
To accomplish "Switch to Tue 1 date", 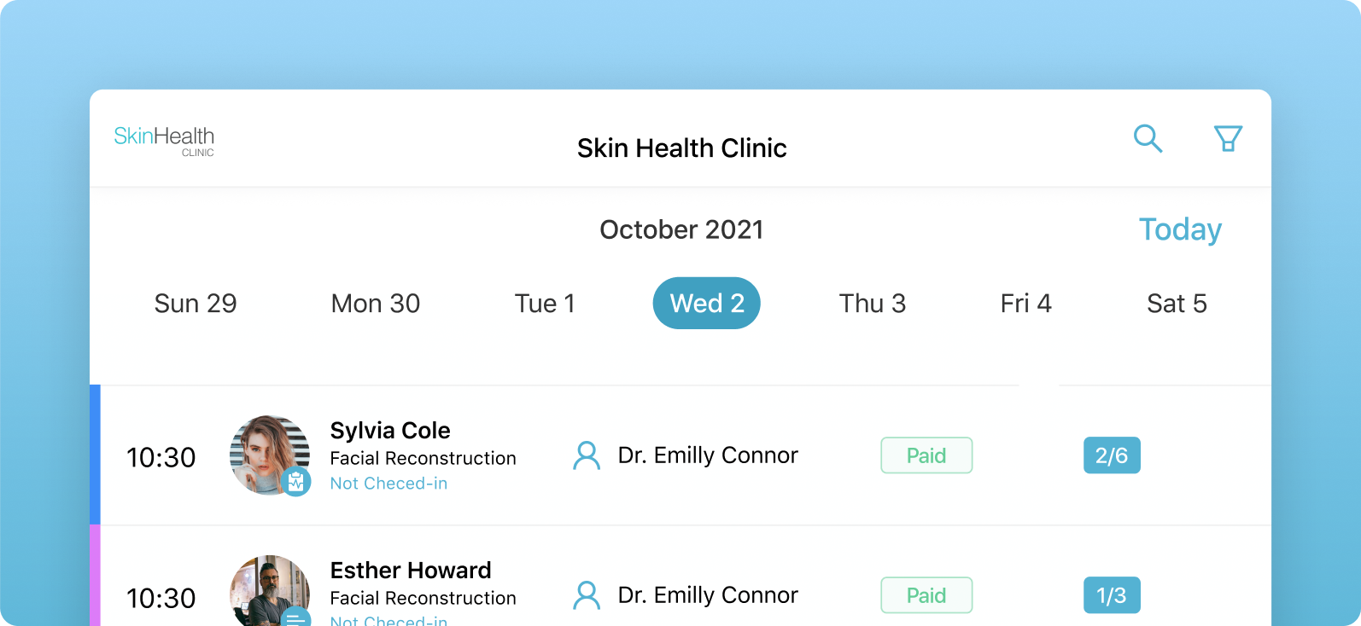I will [545, 304].
